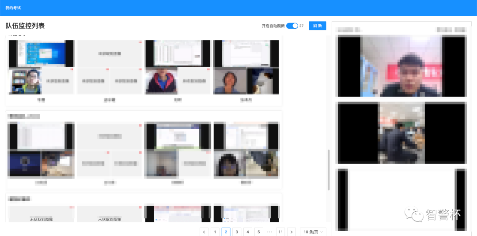
Task: Select page 4 in pagination
Action: (248, 232)
